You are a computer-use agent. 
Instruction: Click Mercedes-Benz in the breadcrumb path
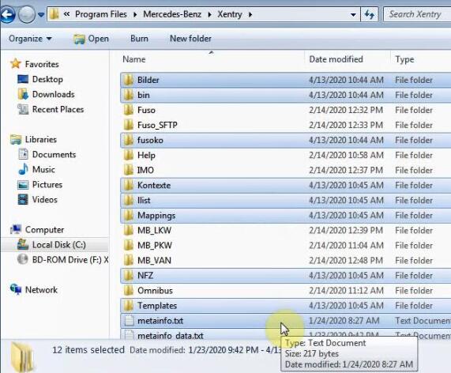(172, 14)
